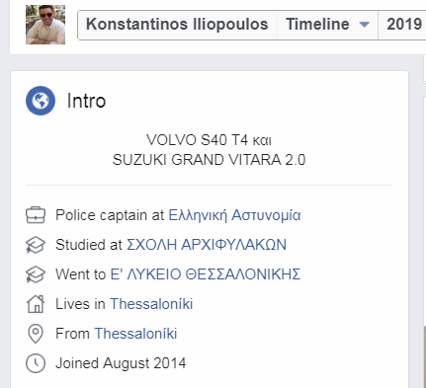Click graduation cap icon beside Went to

[36, 274]
